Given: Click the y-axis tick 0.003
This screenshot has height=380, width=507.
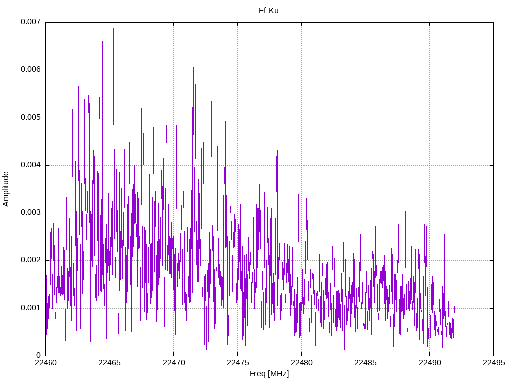Looking at the screenshot, I should point(31,212).
